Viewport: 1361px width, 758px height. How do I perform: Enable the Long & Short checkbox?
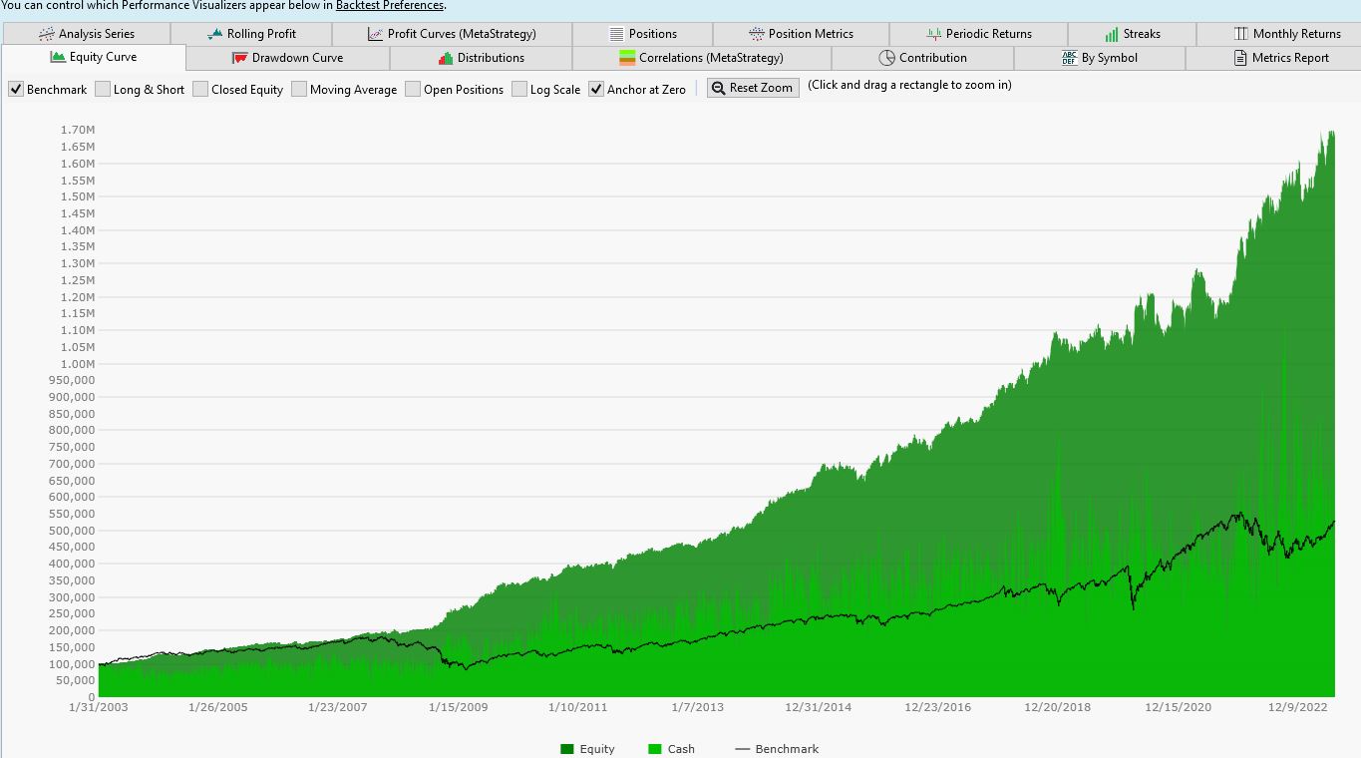coord(103,89)
